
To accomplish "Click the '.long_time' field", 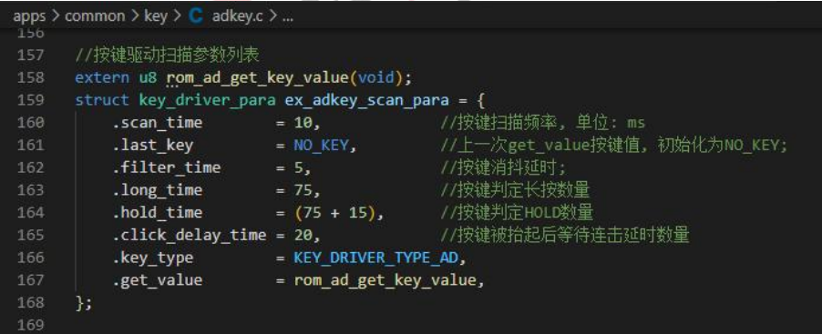I will pos(158,190).
